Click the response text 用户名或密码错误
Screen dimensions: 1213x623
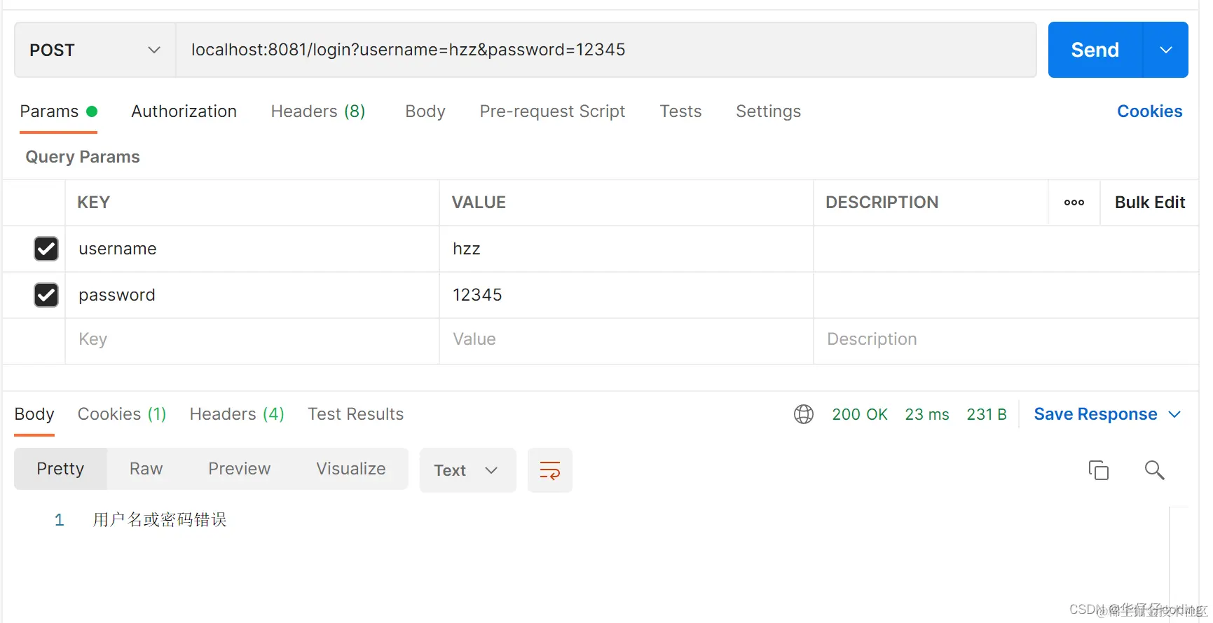coord(160,520)
